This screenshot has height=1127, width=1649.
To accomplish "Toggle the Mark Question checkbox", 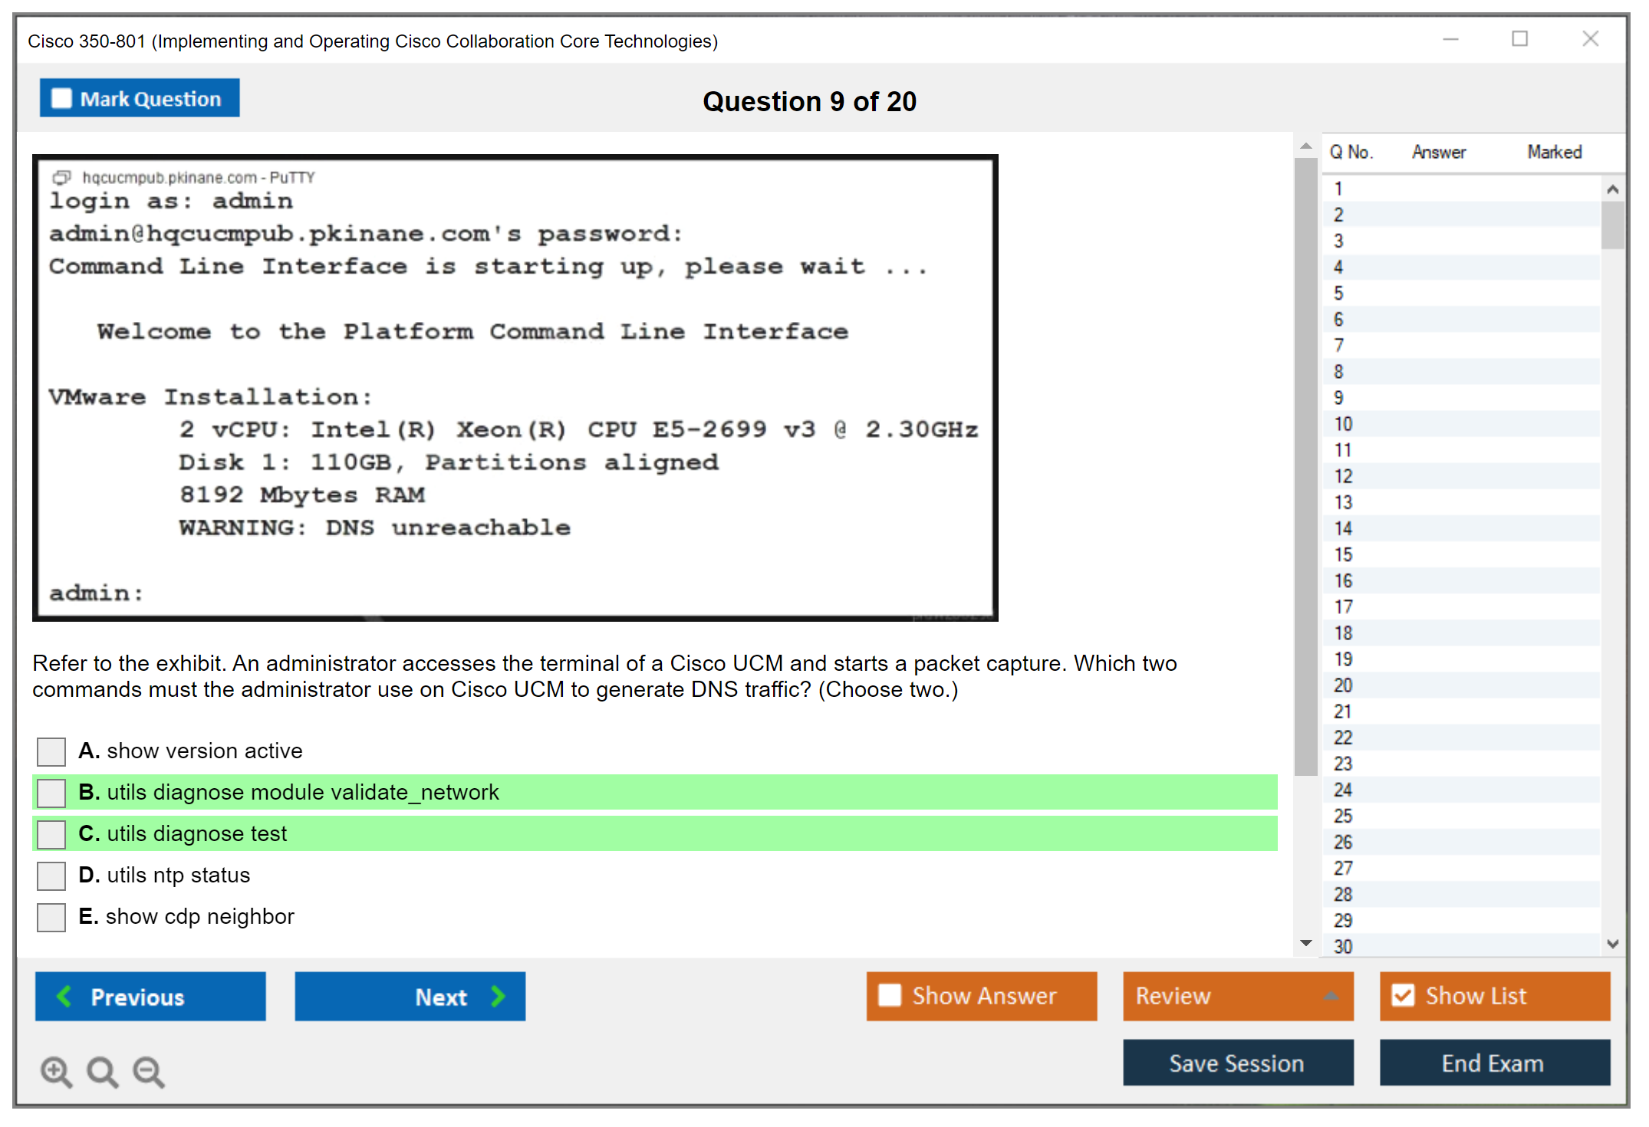I will pos(61,99).
